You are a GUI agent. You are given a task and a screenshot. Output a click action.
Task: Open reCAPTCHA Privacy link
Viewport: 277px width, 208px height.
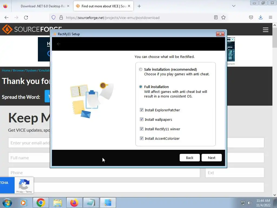click(20, 192)
